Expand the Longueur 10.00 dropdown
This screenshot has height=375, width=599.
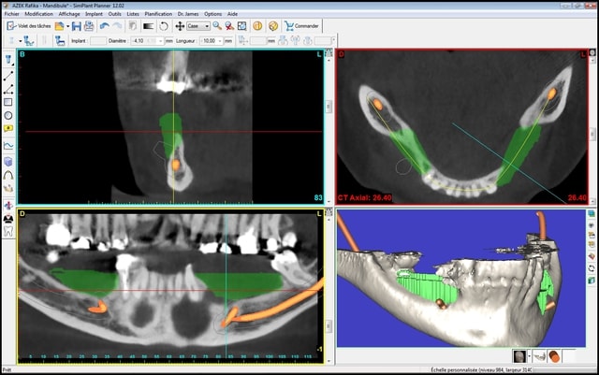[x=226, y=41]
